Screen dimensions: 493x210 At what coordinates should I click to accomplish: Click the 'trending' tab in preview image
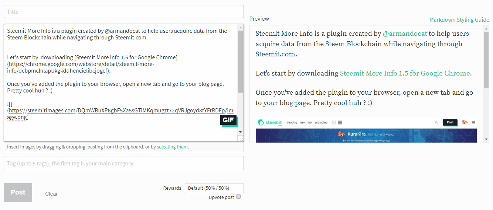(292, 123)
